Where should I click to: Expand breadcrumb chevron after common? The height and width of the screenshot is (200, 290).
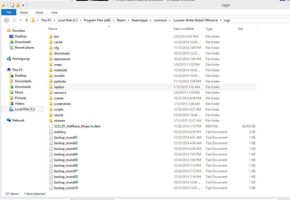[x=170, y=20]
